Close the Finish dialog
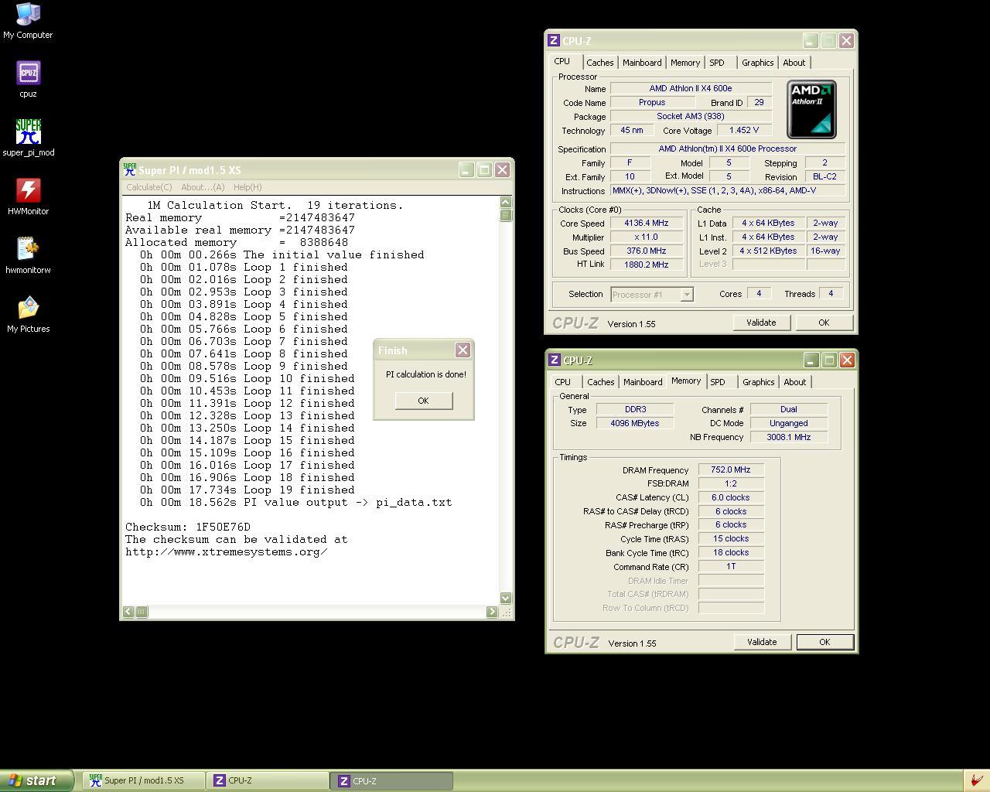Screen dimensions: 990x792 coord(463,350)
